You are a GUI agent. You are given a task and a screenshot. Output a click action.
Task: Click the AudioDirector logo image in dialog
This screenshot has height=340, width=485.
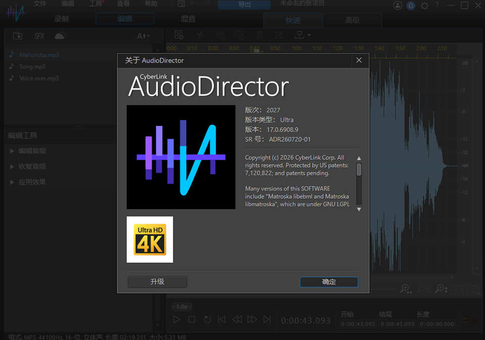181,157
